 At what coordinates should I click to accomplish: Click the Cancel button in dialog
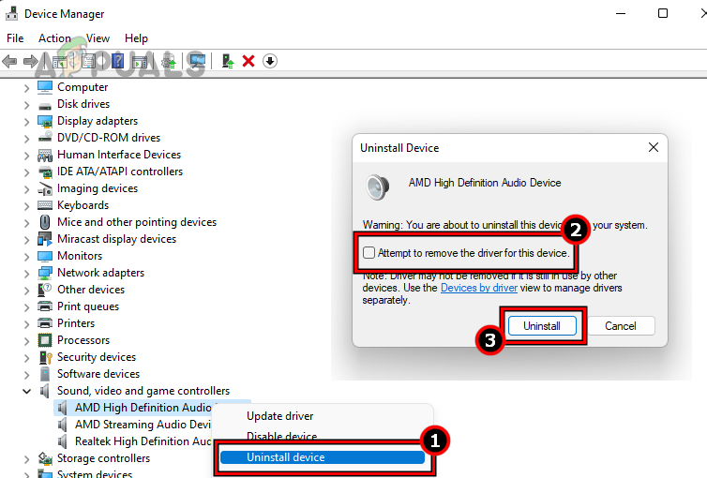tap(621, 326)
